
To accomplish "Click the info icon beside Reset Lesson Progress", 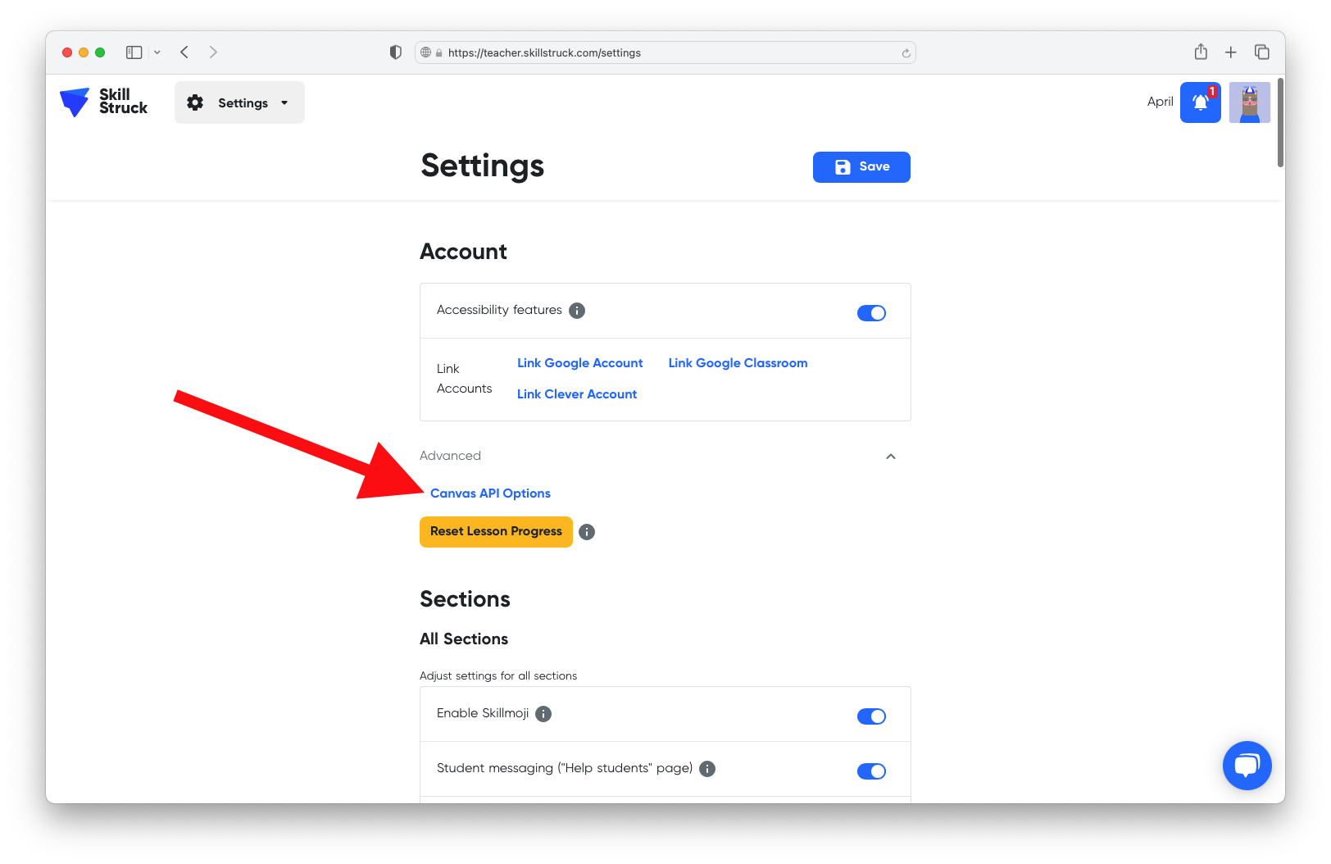I will pos(586,532).
